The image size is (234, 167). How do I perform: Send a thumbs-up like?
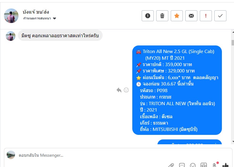225,165
